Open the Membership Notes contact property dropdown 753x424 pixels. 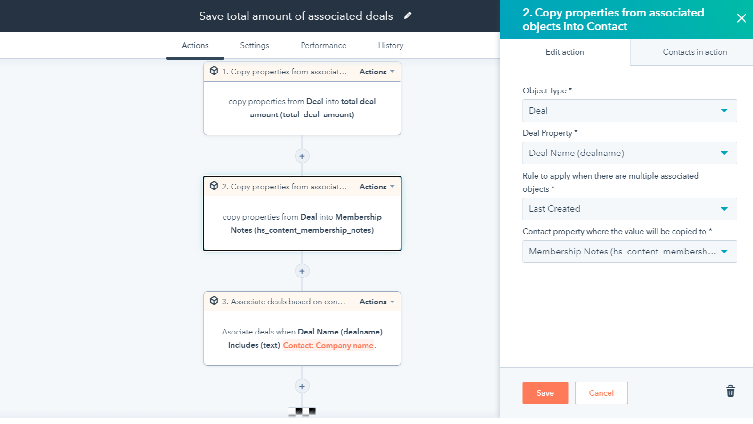coord(629,252)
